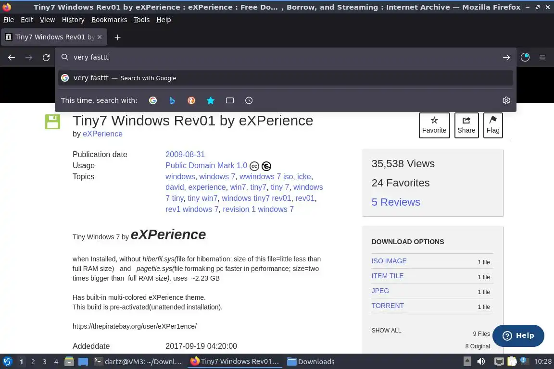Open the Help chat button

tap(518, 336)
